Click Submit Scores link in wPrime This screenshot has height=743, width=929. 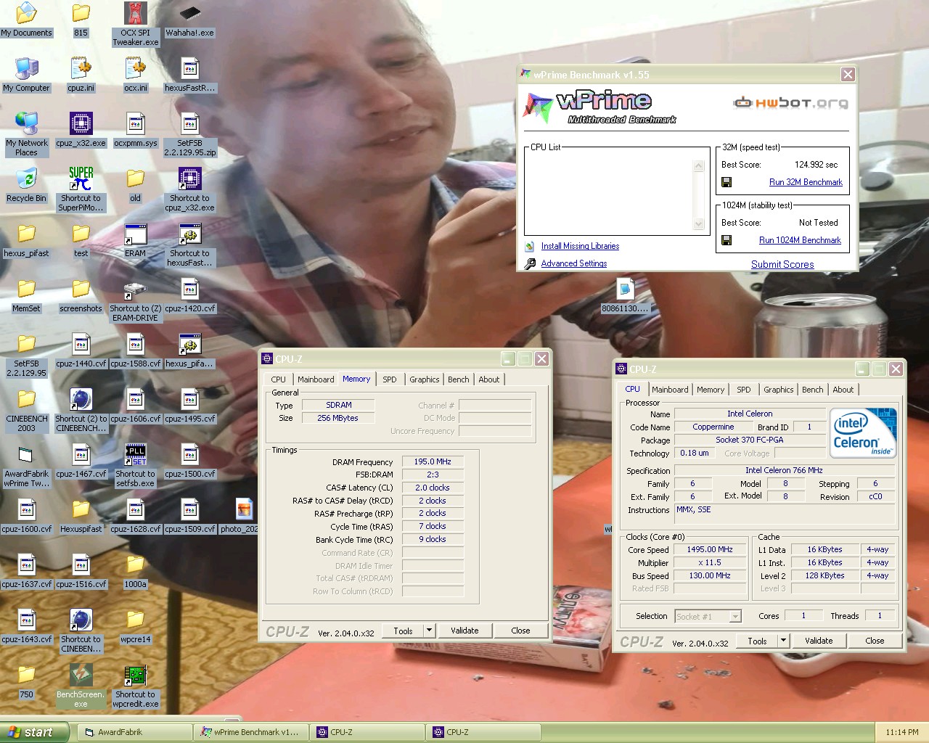pos(782,264)
